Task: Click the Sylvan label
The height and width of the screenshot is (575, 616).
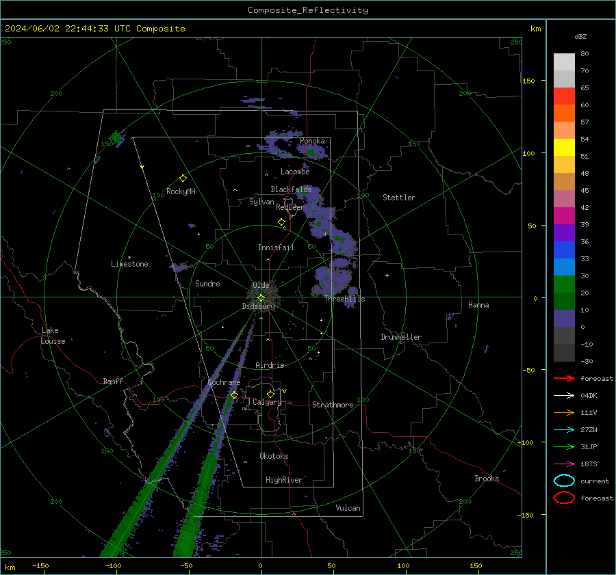Action: pos(261,202)
